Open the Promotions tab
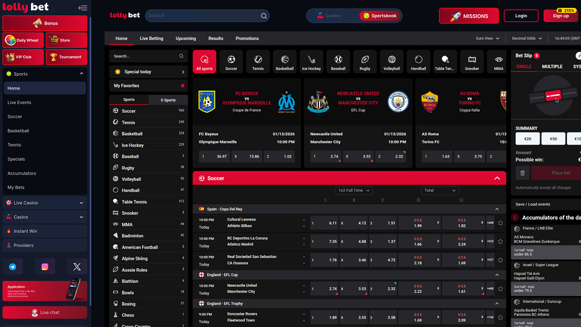 (x=247, y=39)
